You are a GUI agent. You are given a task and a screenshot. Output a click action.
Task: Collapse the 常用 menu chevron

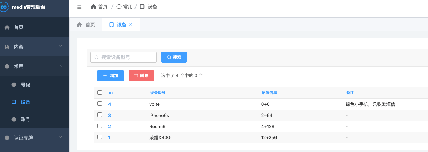pyautogui.click(x=60, y=66)
